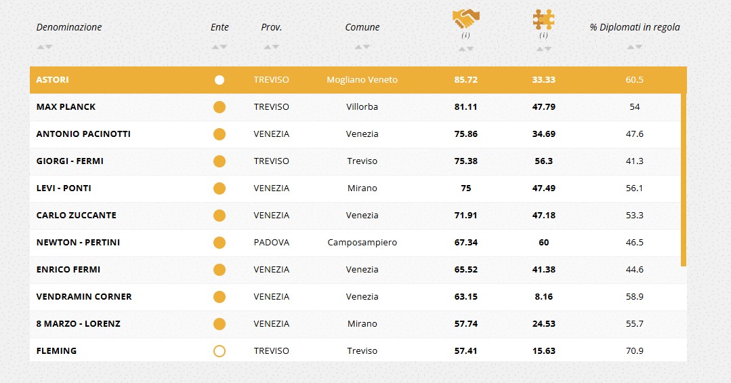This screenshot has width=731, height=383.
Task: Click the Denominazione column header
Action: coord(69,27)
